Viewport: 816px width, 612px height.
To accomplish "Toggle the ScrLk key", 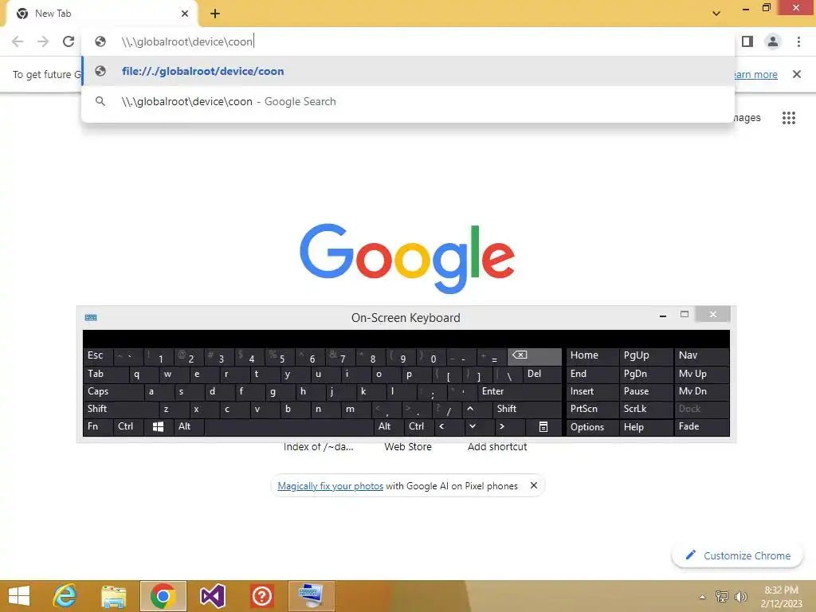I will (x=645, y=409).
